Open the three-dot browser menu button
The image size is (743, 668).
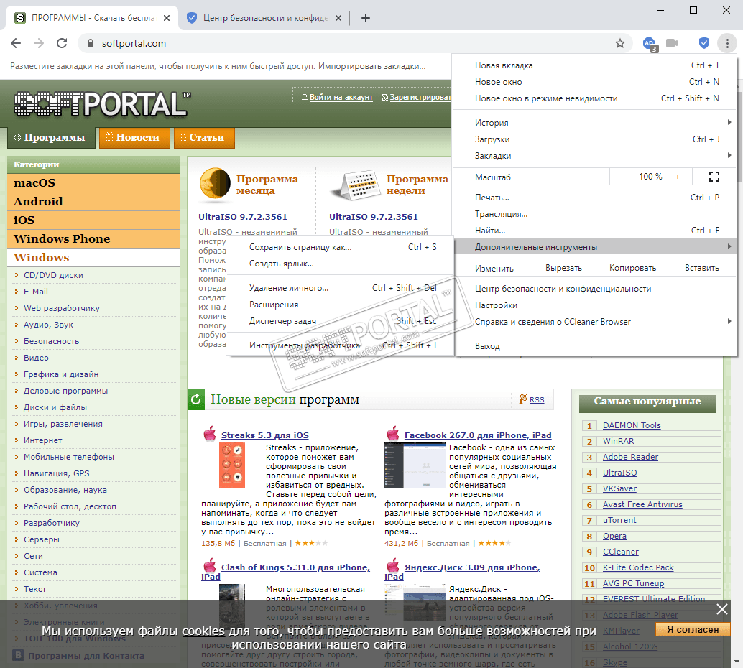[x=727, y=43]
